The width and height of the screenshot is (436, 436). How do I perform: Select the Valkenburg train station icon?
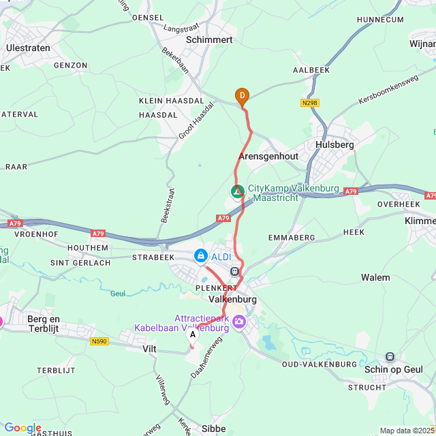[x=234, y=271]
